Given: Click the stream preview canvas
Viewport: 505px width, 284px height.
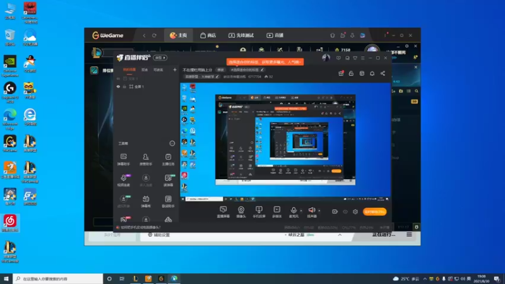Looking at the screenshot, I should point(285,141).
